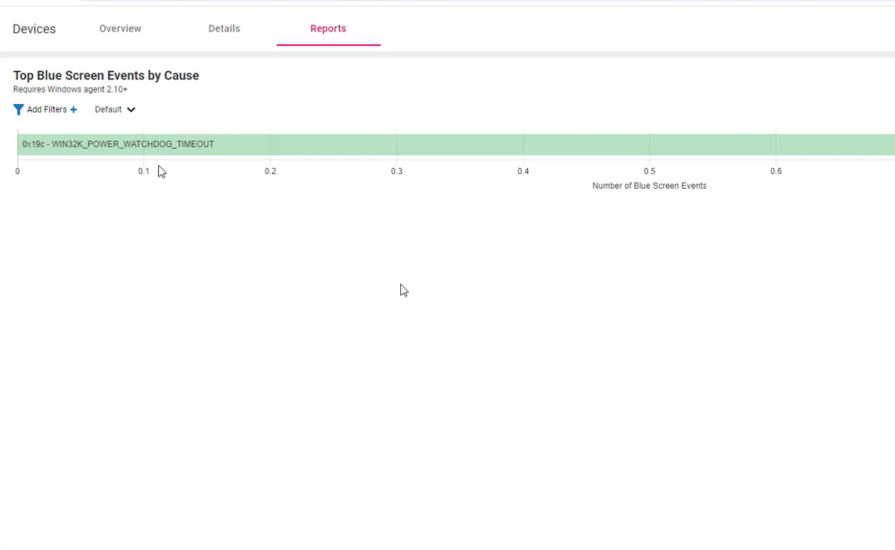Click the Top Blue Screen Events by Cause title

pyautogui.click(x=106, y=76)
